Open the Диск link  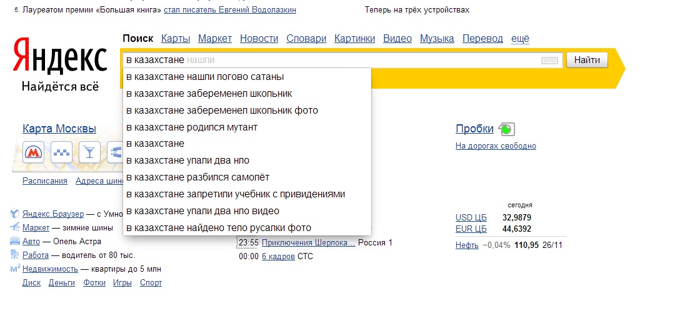32,283
